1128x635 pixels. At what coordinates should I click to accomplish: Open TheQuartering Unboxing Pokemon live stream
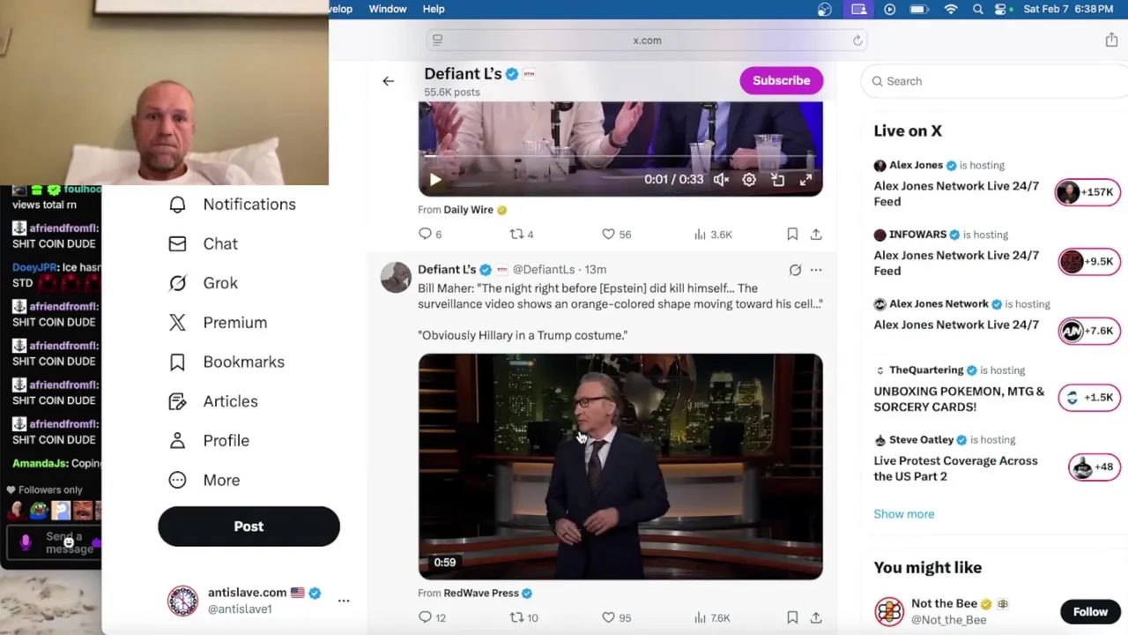pyautogui.click(x=959, y=400)
